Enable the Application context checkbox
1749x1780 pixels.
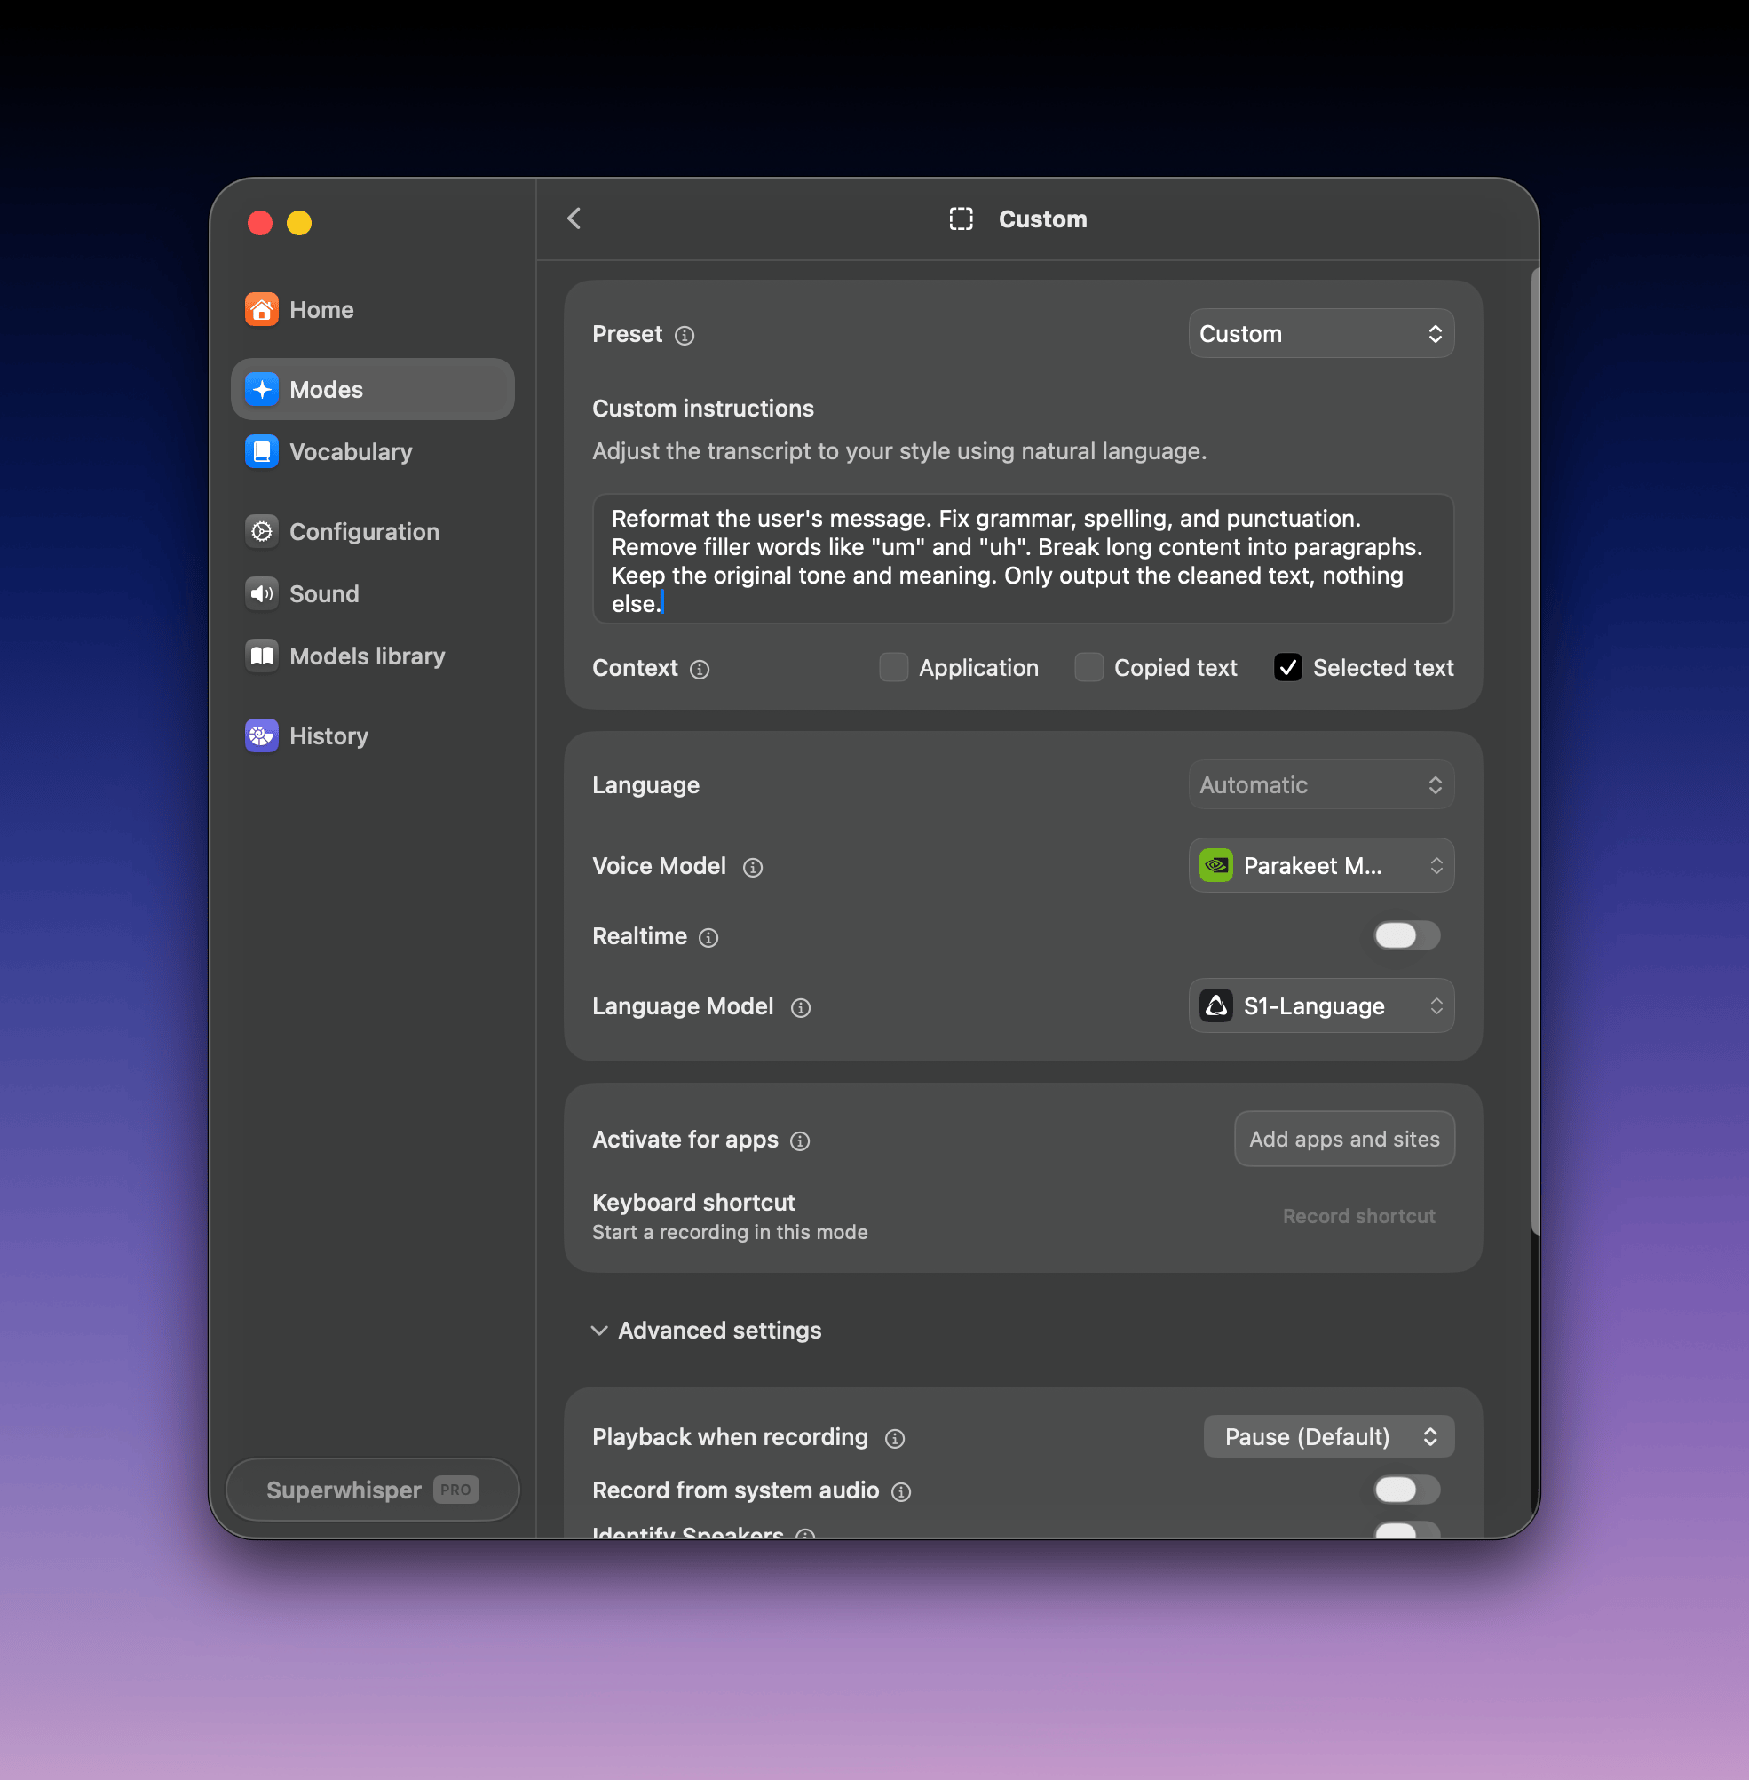[x=894, y=668]
